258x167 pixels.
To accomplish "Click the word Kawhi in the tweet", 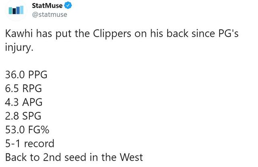I will [19, 33].
